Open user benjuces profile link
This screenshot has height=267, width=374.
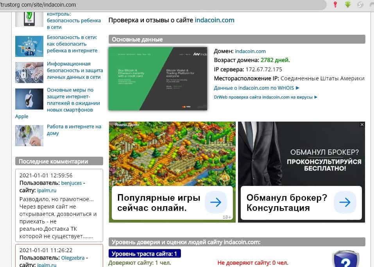[x=72, y=183]
